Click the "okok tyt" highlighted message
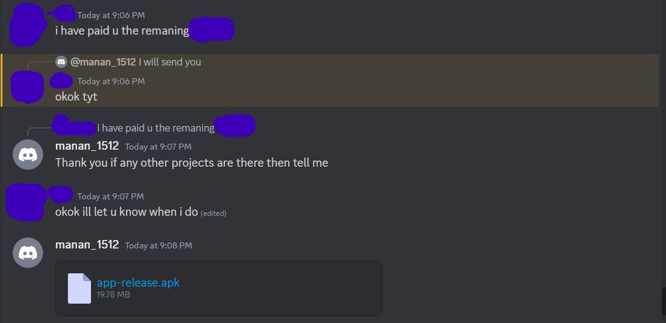666x323 pixels. point(76,97)
